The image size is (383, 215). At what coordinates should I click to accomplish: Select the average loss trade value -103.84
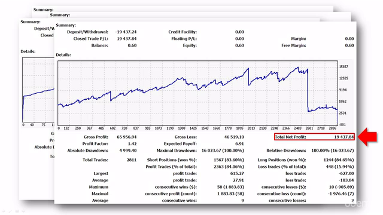pos(346,180)
